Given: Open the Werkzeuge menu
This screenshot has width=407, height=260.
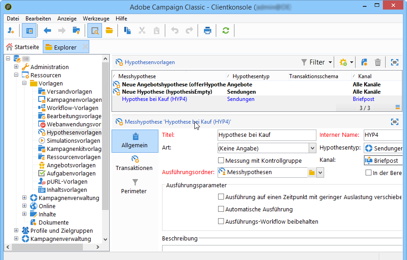Looking at the screenshot, I should [x=96, y=19].
